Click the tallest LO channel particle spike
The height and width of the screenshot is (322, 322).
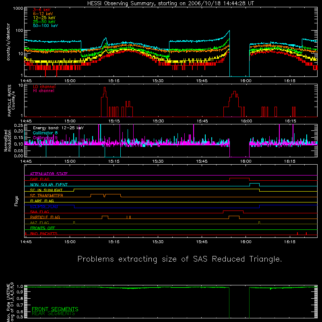coord(105,89)
